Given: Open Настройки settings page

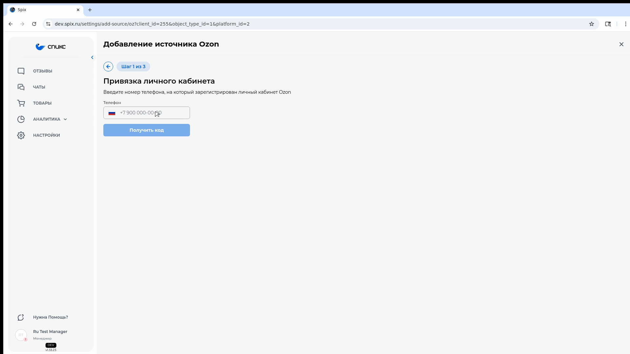Looking at the screenshot, I should 47,135.
